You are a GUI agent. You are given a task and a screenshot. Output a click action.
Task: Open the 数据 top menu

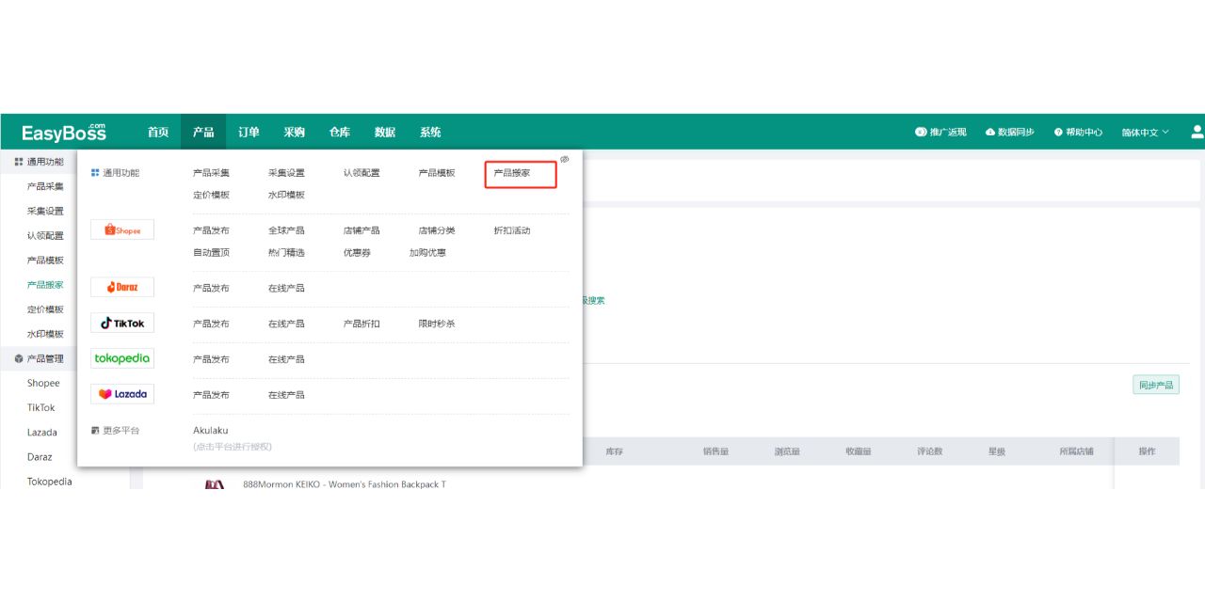(x=385, y=132)
